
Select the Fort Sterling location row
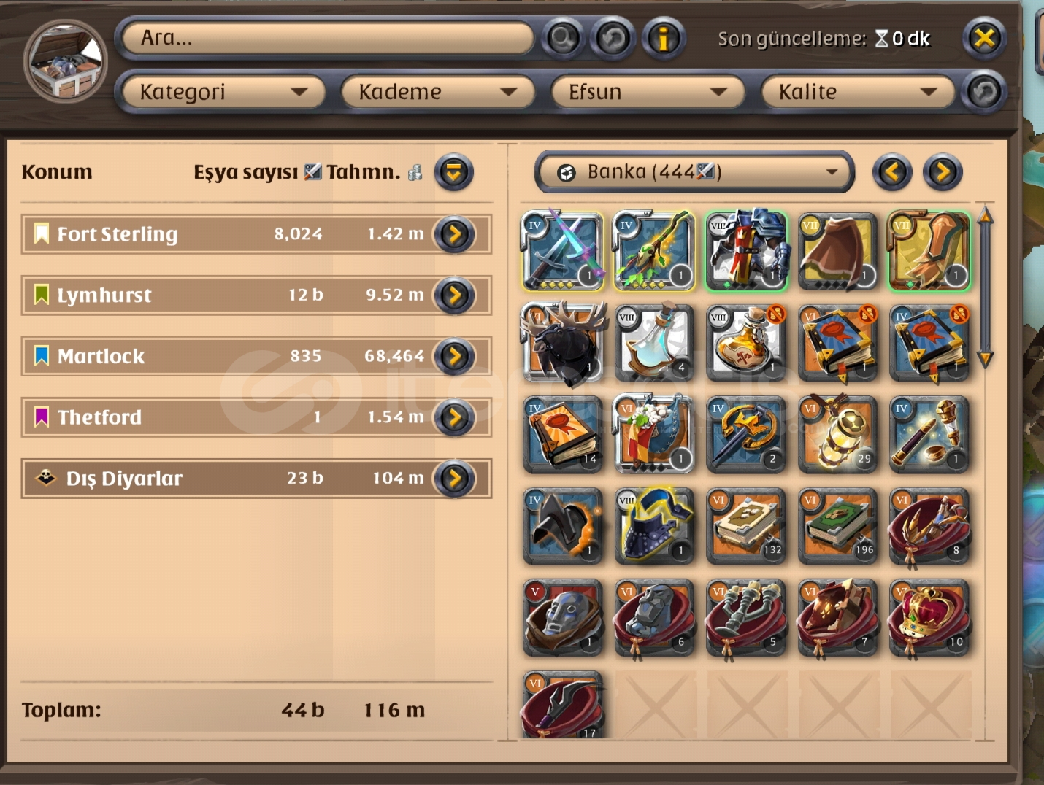click(x=256, y=234)
